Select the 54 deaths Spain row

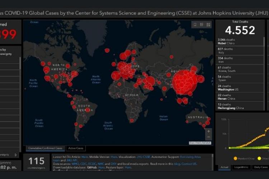[x=239, y=79]
